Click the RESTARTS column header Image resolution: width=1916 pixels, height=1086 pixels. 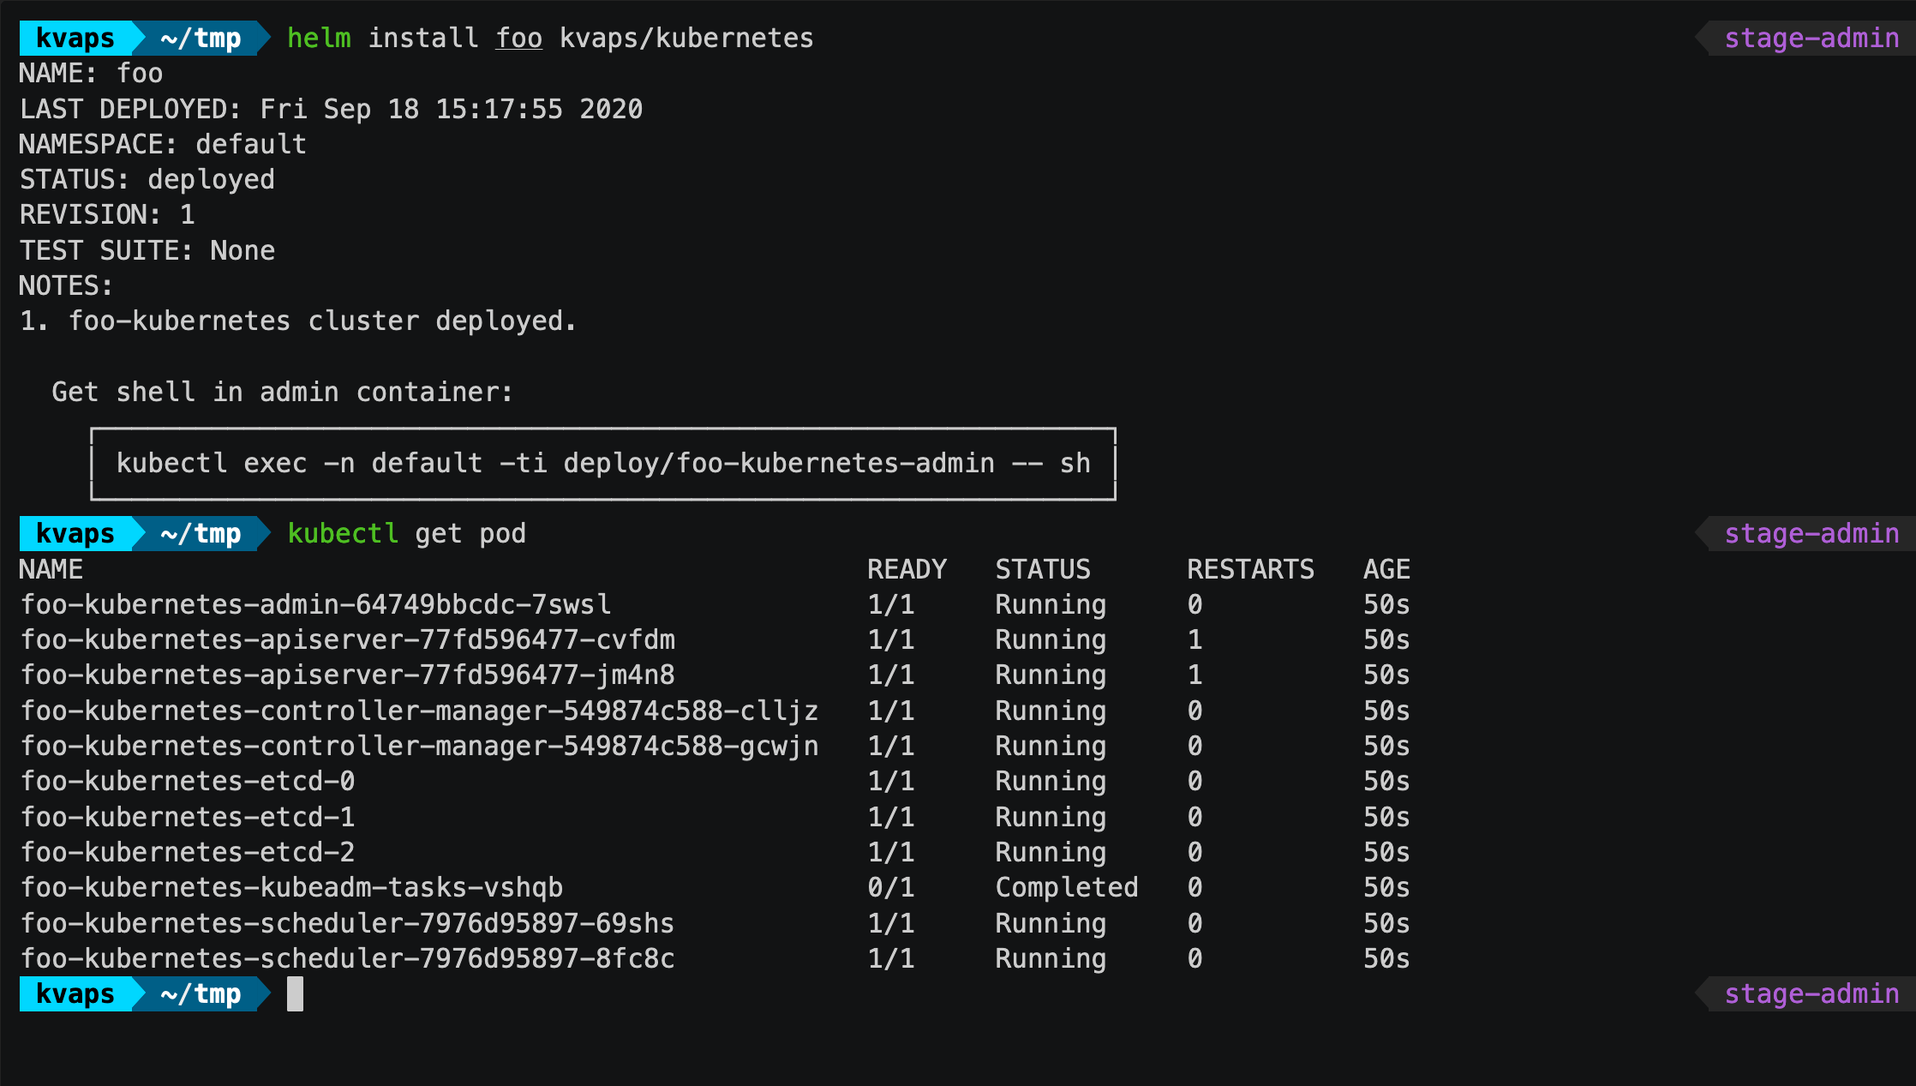coord(1250,569)
